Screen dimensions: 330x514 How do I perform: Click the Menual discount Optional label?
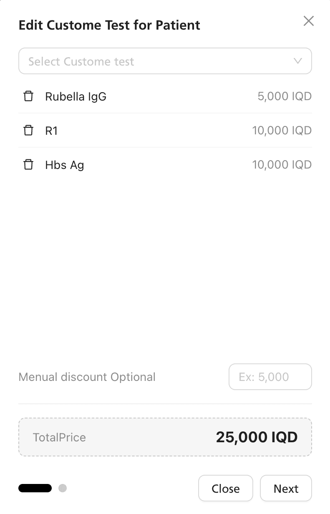tap(87, 377)
